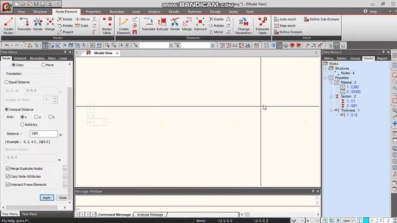The width and height of the screenshot is (397, 223).
Task: Click Define Domain tool
Action: [288, 32]
